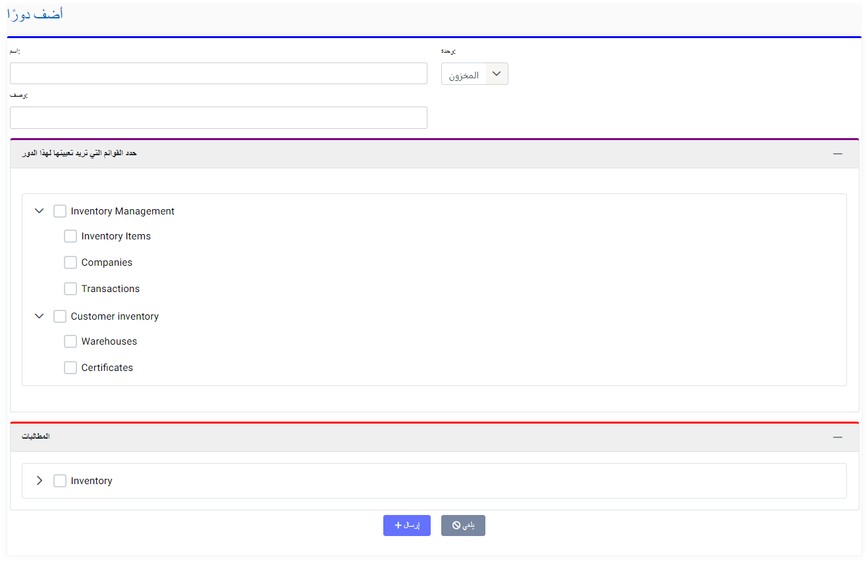
Task: Click the Warehouses tree item label
Action: point(109,341)
